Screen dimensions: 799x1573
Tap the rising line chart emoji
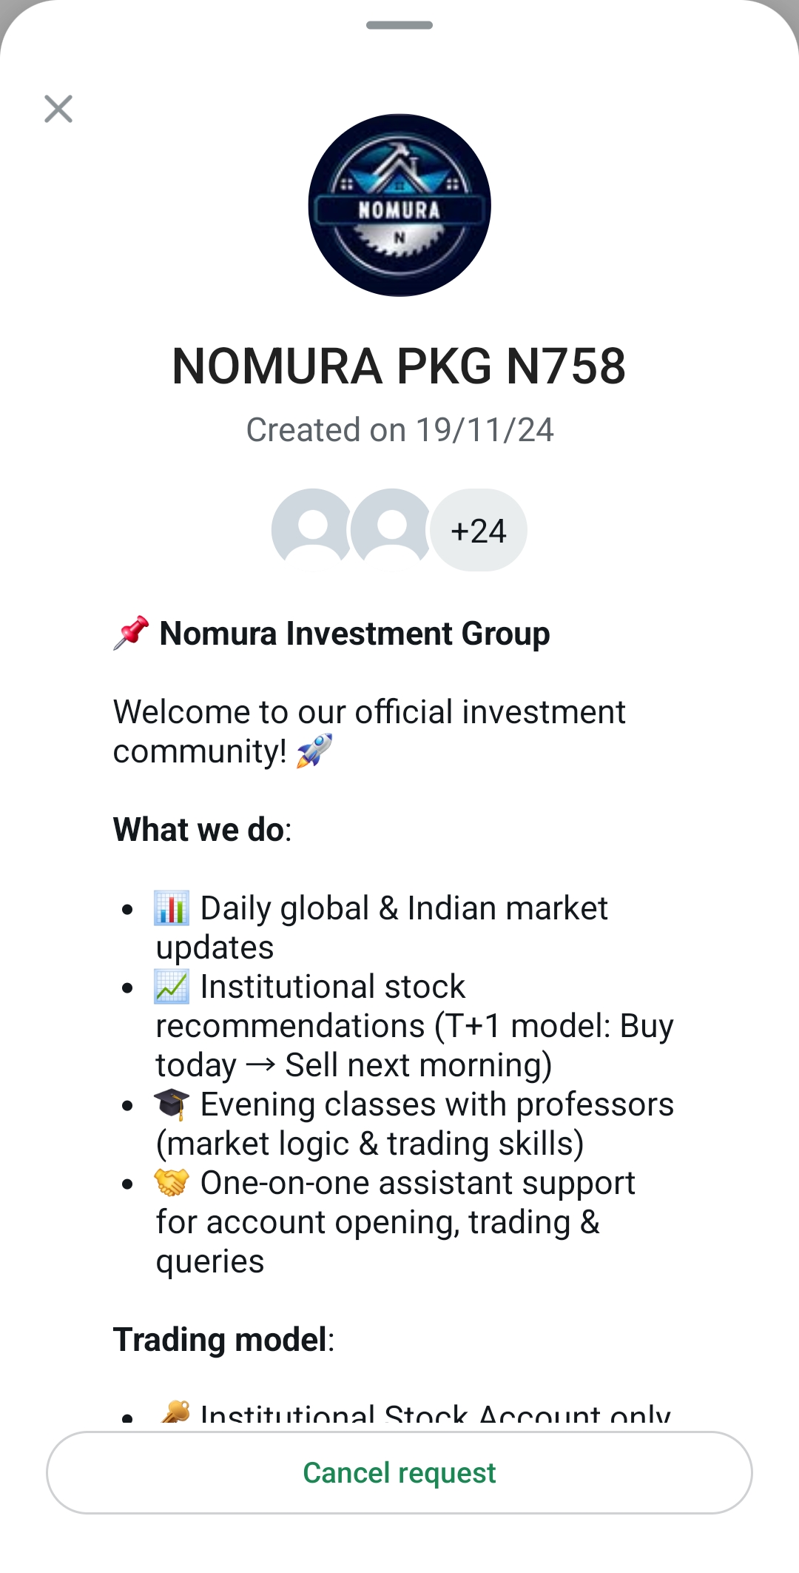click(x=172, y=987)
